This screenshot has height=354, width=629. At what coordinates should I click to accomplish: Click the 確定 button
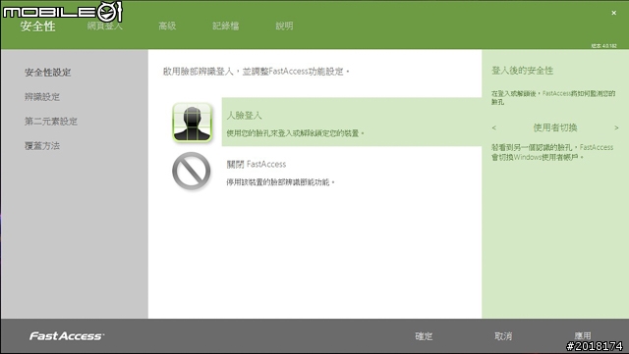coord(424,336)
